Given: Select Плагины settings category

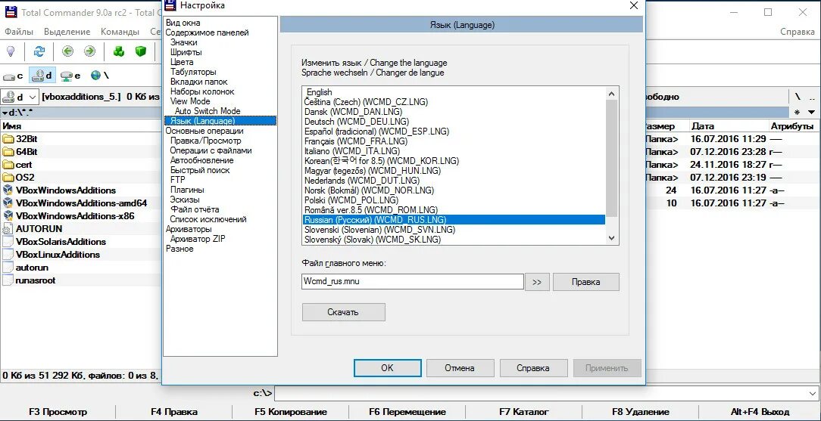Looking at the screenshot, I should 187,190.
